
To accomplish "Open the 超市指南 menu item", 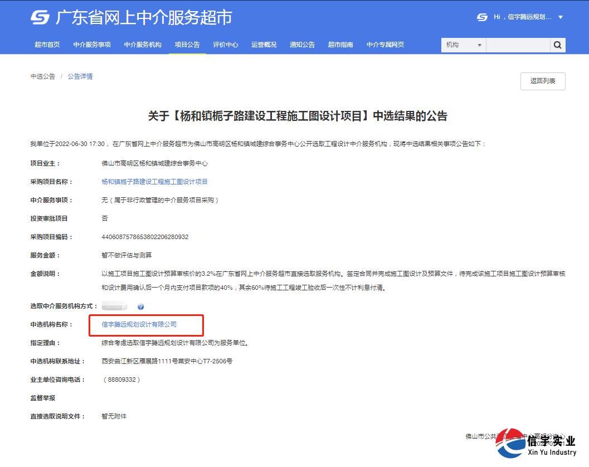I will point(340,45).
